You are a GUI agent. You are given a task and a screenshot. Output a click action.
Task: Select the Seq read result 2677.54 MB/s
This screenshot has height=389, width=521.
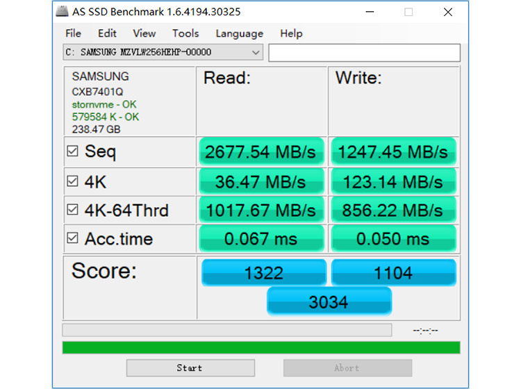pyautogui.click(x=261, y=152)
